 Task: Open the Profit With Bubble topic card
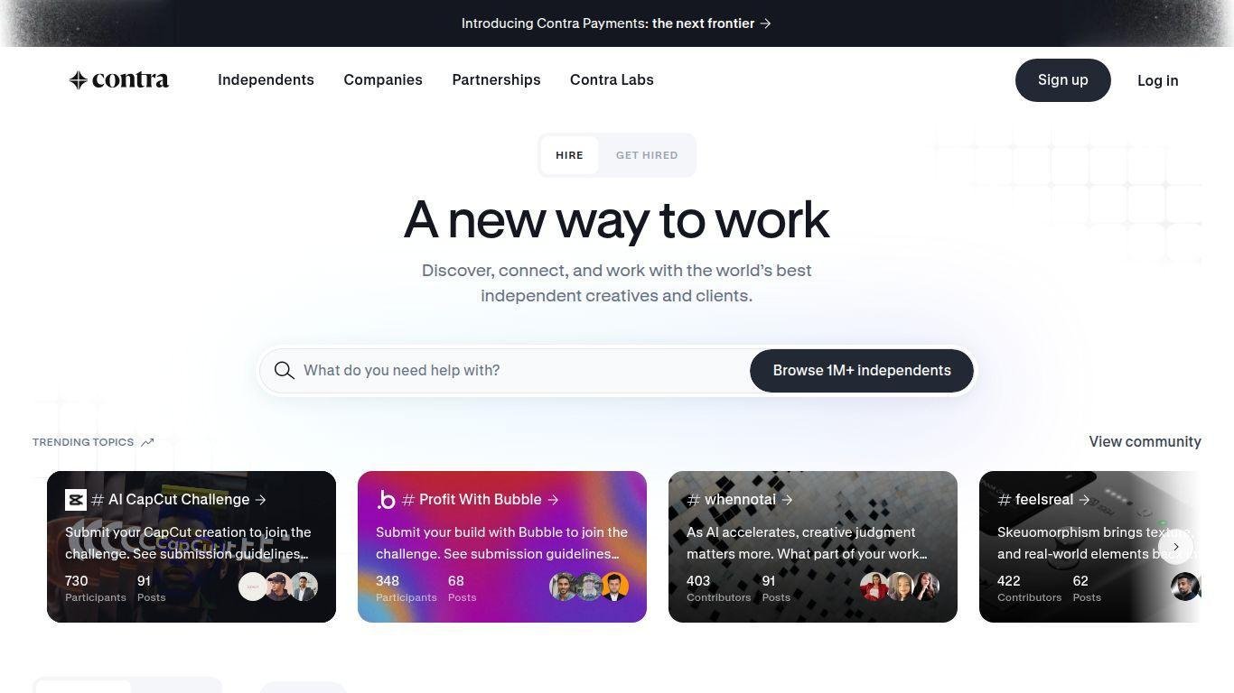pos(502,547)
